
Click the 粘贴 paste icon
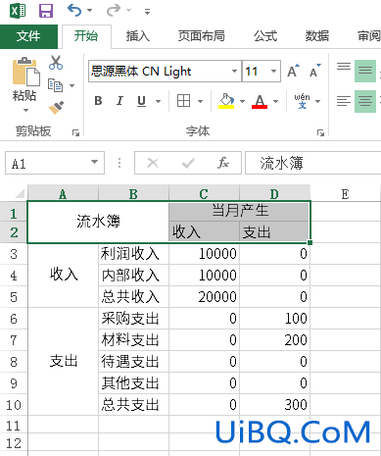[25, 72]
